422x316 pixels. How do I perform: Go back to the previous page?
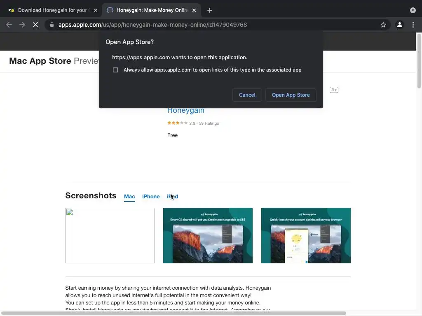(9, 25)
